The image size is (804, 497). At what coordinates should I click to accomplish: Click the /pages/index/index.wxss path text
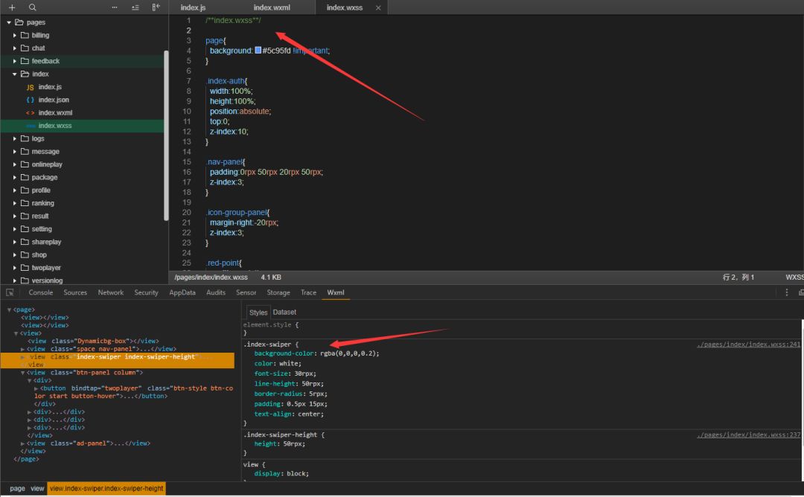pyautogui.click(x=211, y=278)
